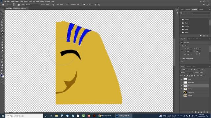Viewport: 211px width, 118px height.
Task: Click the Windows Start button
Action: click(2, 116)
